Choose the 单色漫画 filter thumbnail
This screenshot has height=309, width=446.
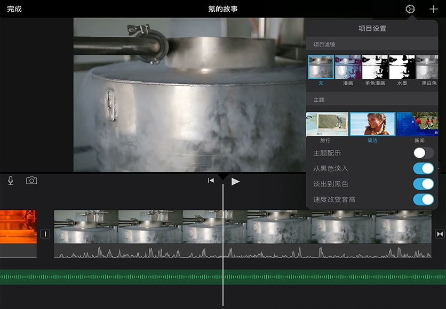tap(375, 67)
